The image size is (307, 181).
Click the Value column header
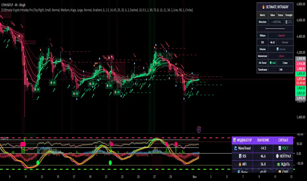click(x=272, y=15)
